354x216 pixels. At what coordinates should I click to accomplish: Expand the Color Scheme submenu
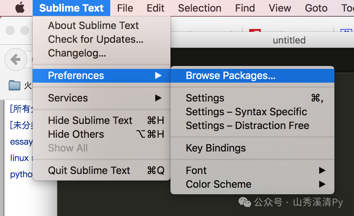[252, 184]
